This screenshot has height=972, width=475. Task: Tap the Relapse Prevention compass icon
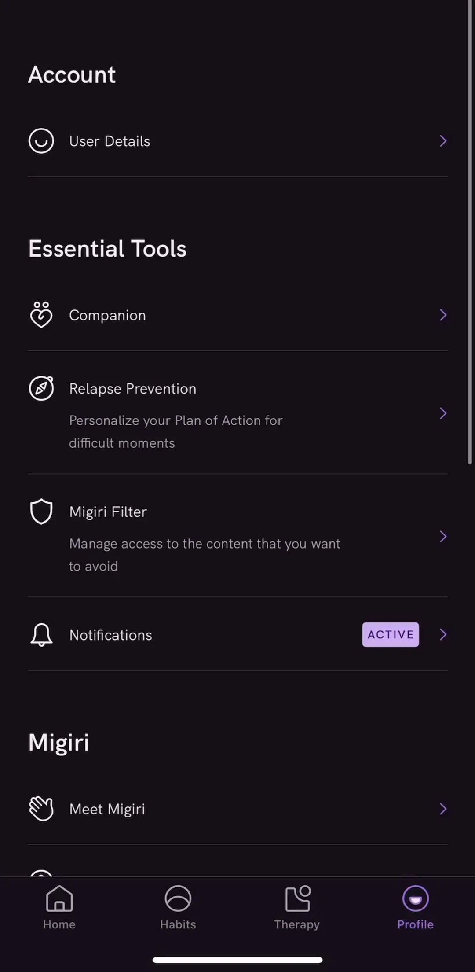pos(41,388)
